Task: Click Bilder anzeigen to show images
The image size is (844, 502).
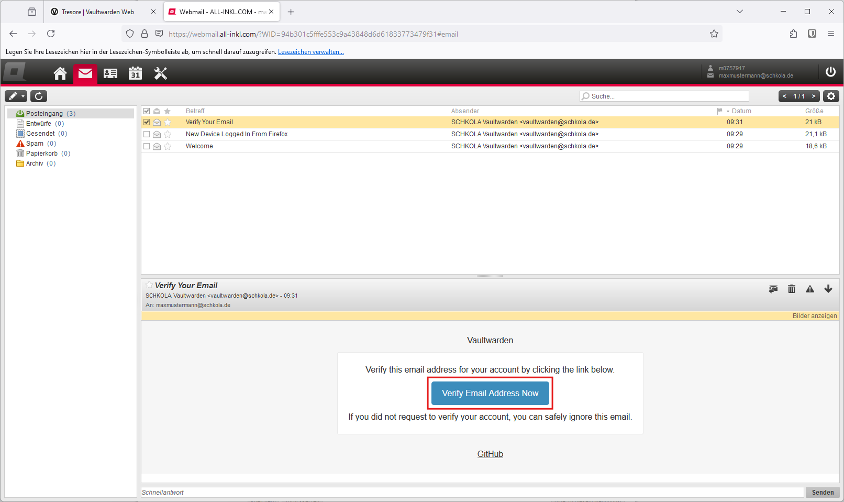Action: [815, 316]
